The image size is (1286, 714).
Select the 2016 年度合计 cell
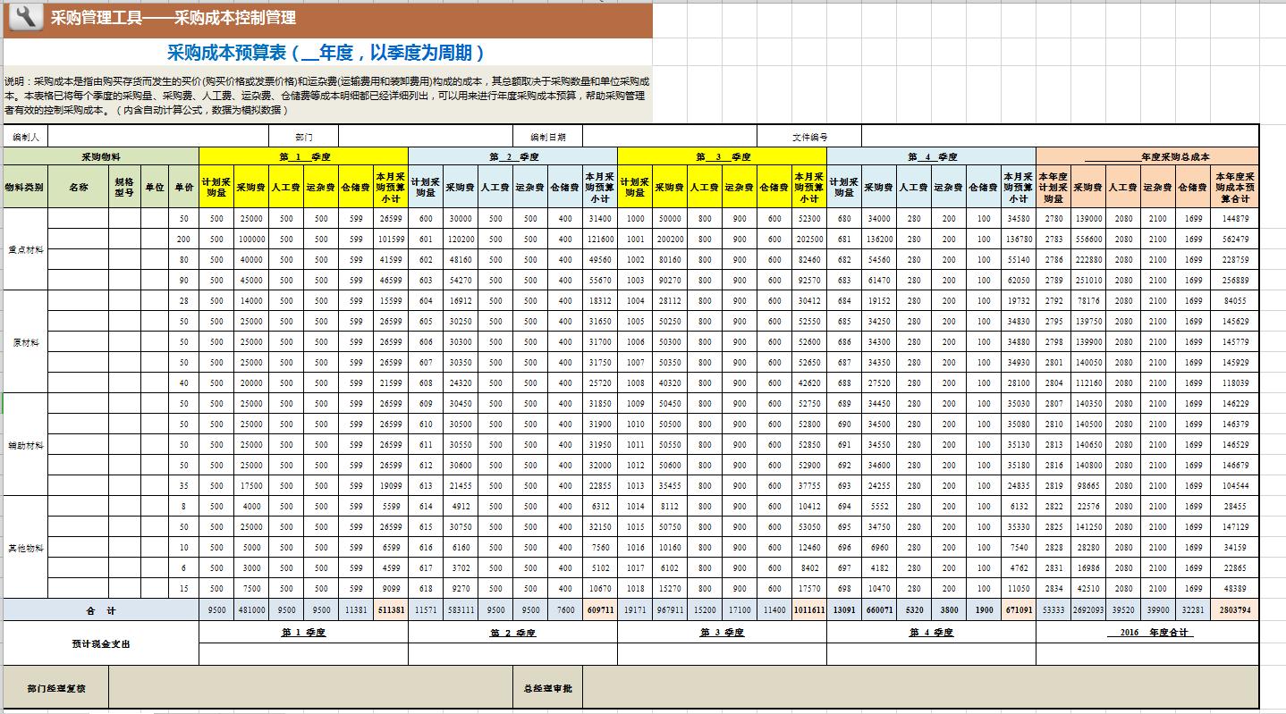coord(1146,633)
